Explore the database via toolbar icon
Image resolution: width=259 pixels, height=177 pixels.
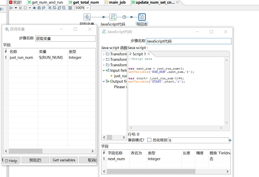[x=64, y=8]
